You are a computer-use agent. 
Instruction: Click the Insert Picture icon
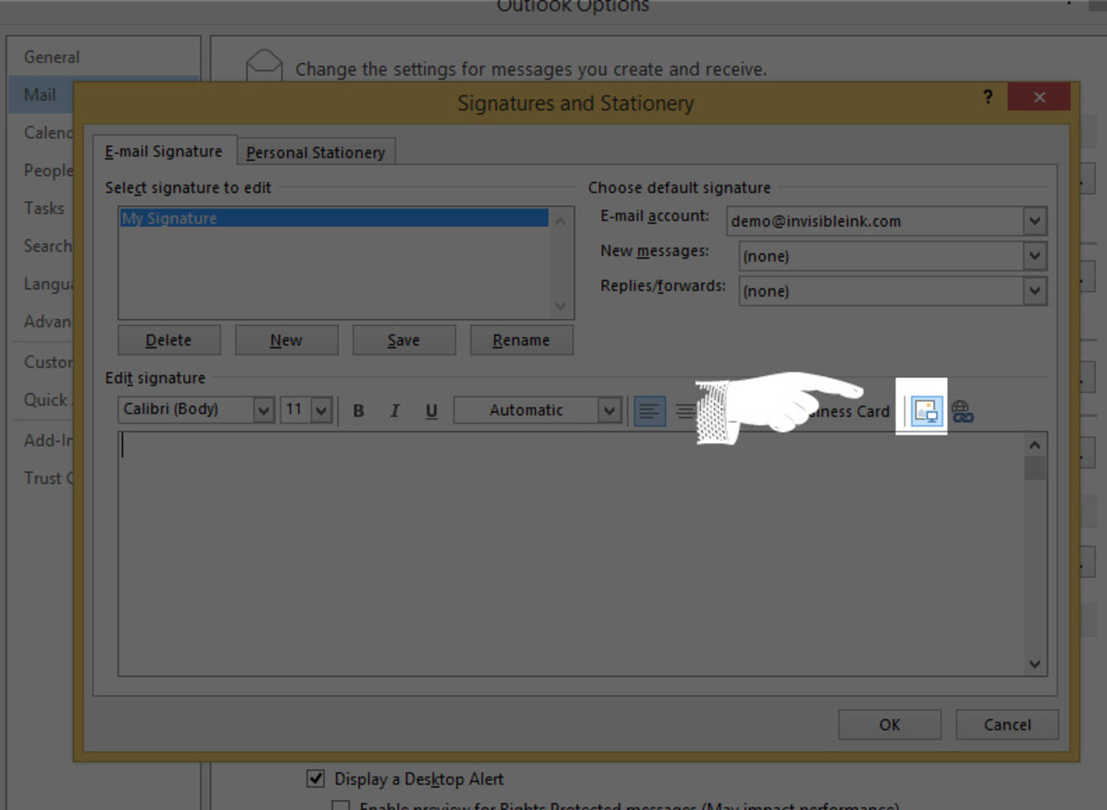click(926, 411)
